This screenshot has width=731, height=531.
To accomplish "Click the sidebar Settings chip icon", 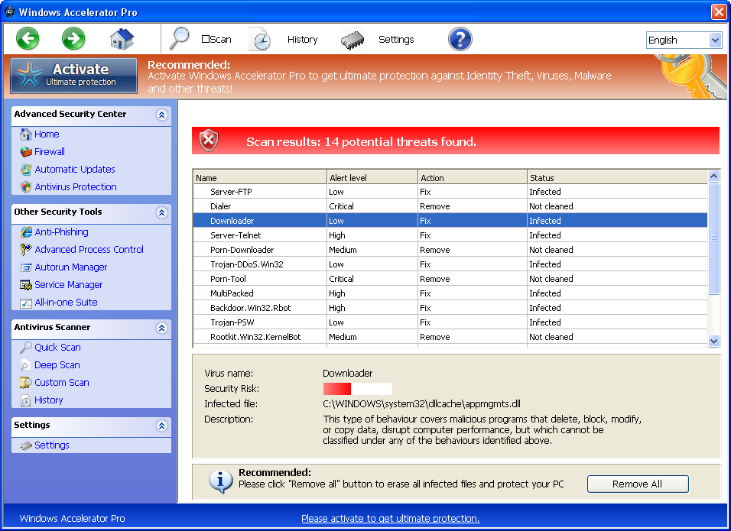I will [x=27, y=445].
